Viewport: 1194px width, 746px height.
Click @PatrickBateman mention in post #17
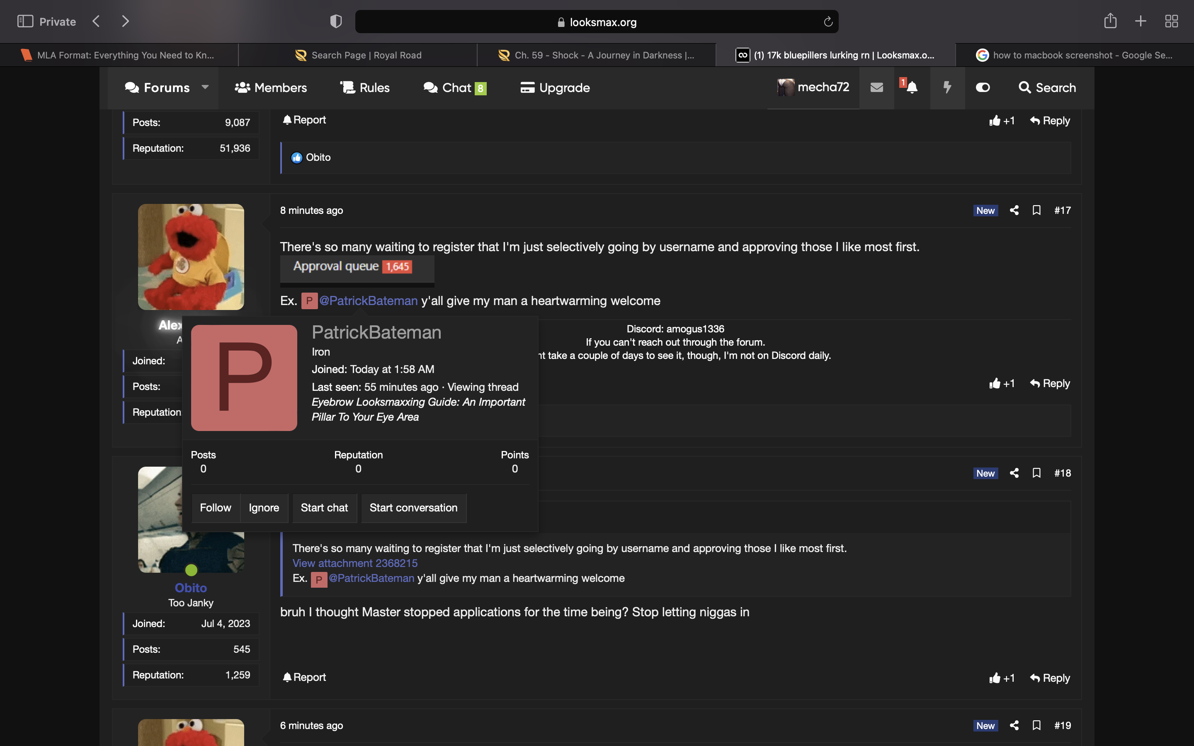368,300
